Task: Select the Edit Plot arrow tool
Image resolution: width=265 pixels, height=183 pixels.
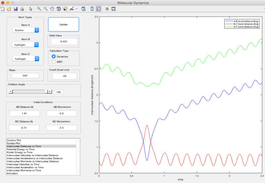Action: (31, 9)
